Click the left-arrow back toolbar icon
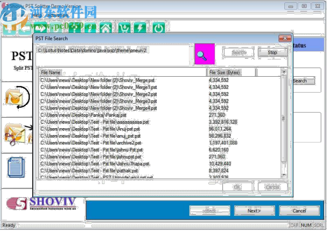Screen dimensions: 327x235 click(25, 29)
